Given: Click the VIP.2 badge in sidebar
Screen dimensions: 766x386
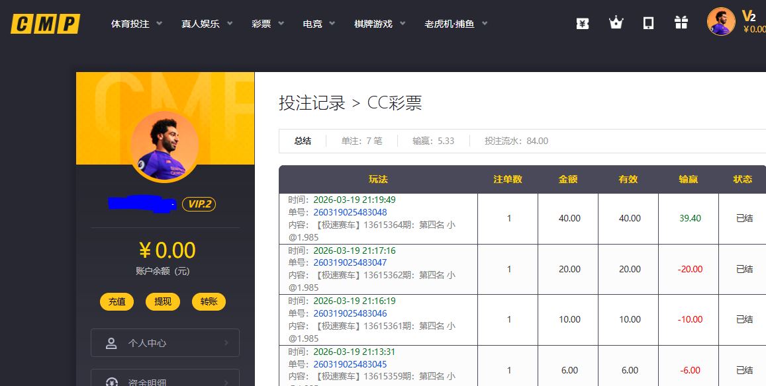Looking at the screenshot, I should click(199, 204).
